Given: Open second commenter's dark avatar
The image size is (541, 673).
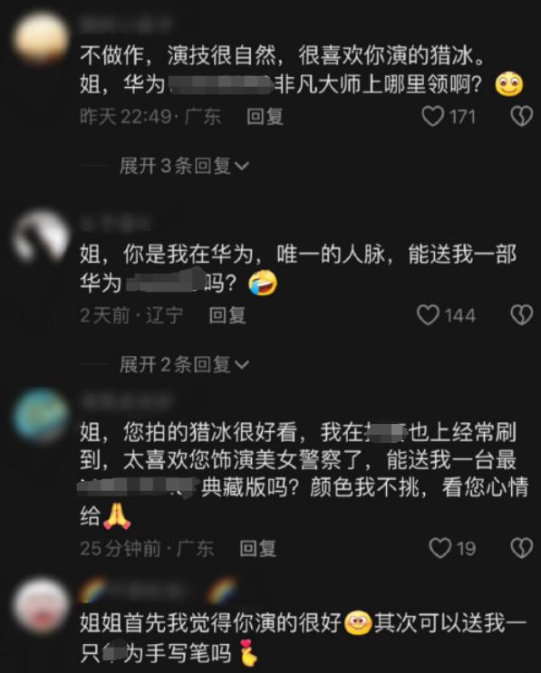Looking at the screenshot, I should 41,236.
